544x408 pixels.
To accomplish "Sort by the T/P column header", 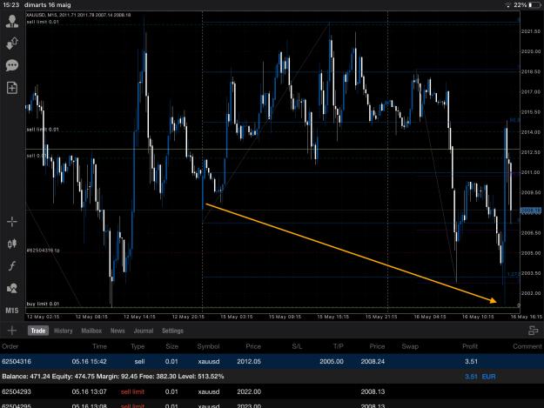I will 338,346.
